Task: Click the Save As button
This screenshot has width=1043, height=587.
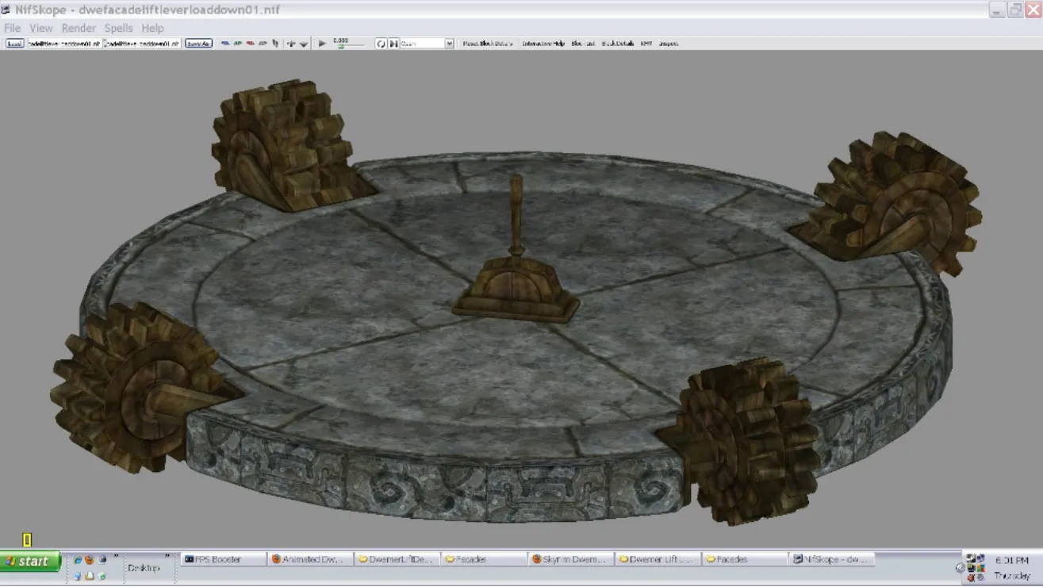Action: (x=198, y=44)
